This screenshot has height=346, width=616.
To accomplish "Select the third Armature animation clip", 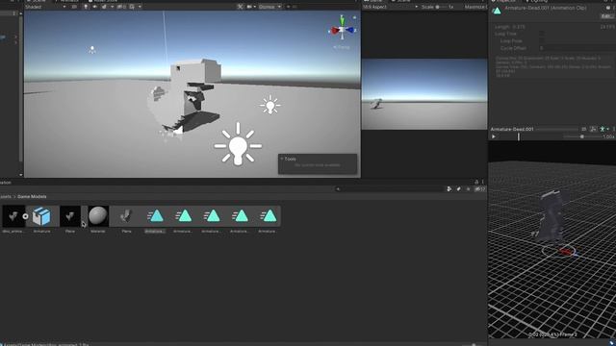I will point(212,215).
